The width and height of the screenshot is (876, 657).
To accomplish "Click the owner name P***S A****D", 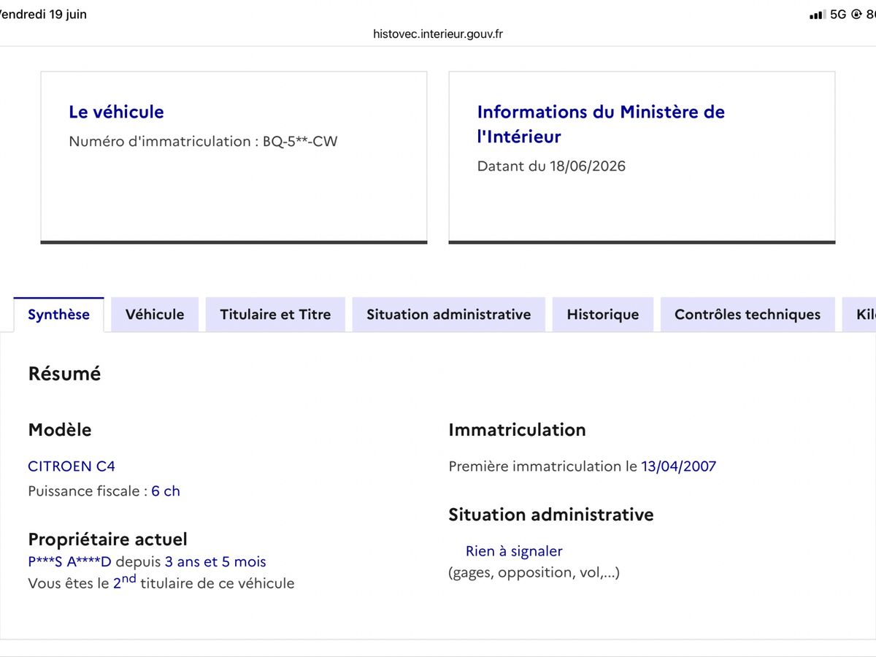I will [70, 561].
